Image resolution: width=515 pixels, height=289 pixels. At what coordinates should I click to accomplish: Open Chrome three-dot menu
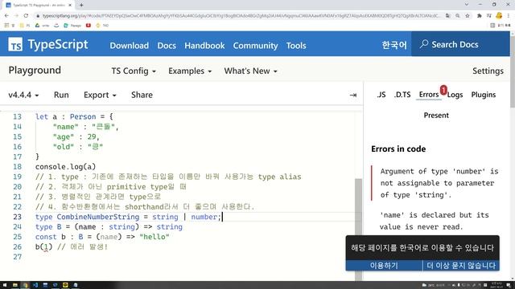[508, 15]
